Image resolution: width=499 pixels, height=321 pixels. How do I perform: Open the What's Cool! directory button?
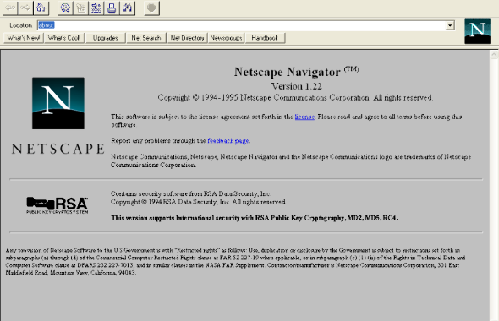(x=64, y=38)
